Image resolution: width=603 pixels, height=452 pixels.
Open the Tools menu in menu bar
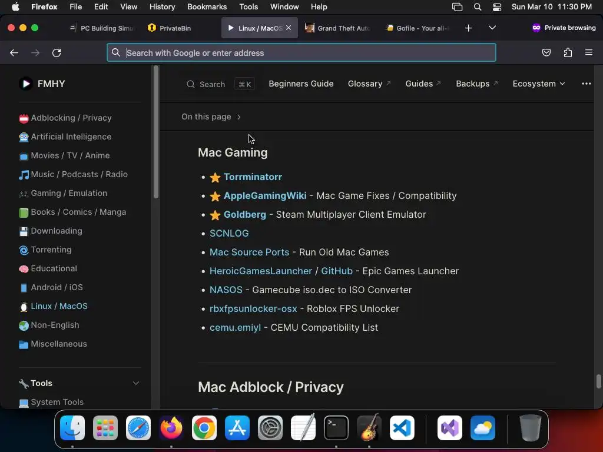click(249, 7)
